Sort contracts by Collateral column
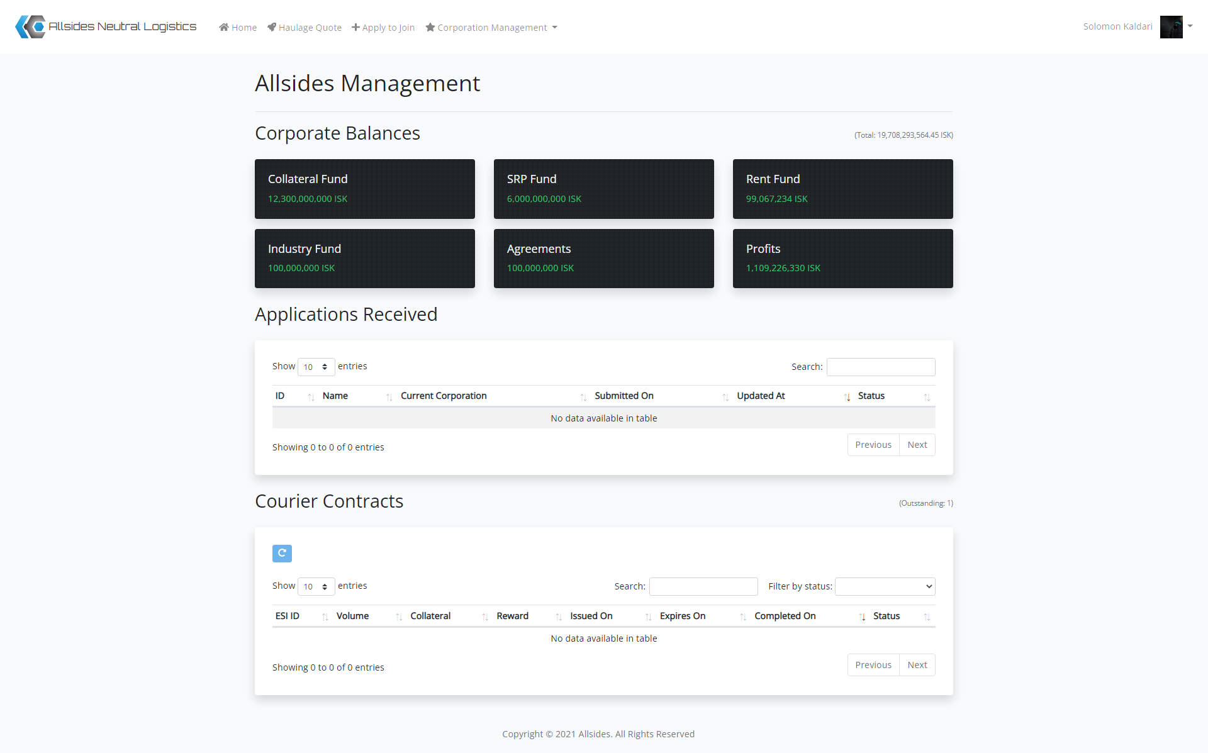 [x=430, y=616]
